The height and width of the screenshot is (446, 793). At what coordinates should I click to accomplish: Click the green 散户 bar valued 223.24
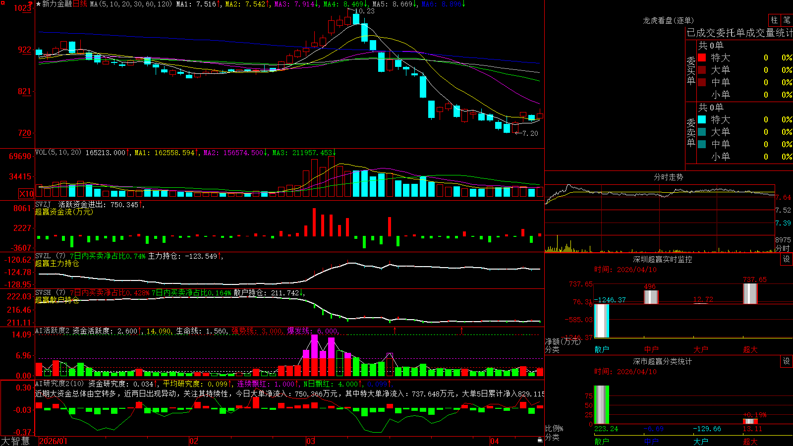coord(602,405)
